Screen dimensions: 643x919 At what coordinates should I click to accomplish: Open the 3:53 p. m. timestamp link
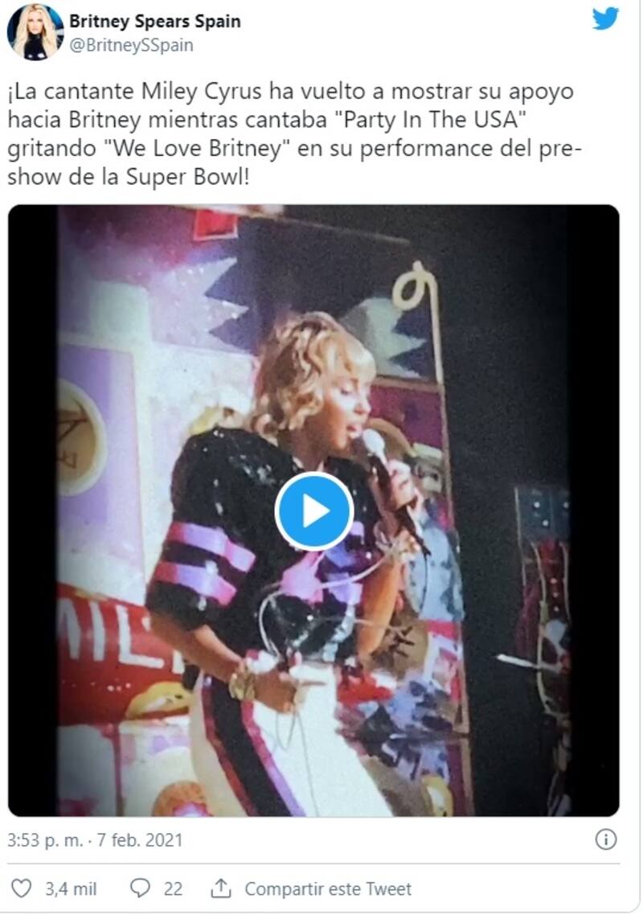coord(45,840)
